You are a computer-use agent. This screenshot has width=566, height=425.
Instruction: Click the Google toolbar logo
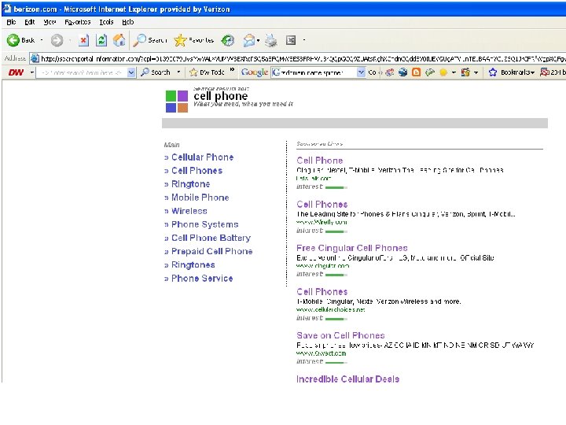pos(255,72)
